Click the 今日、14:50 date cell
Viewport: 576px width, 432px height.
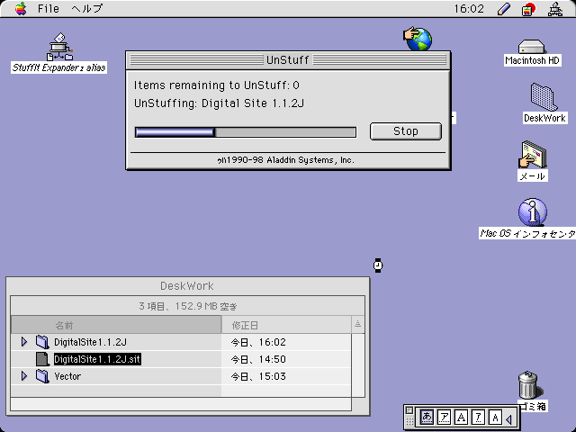[258, 359]
